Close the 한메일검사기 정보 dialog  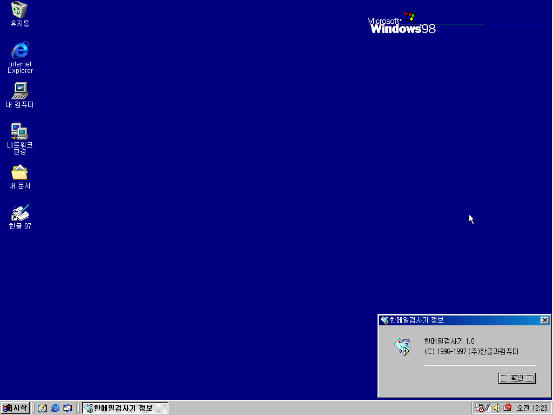[x=544, y=320]
